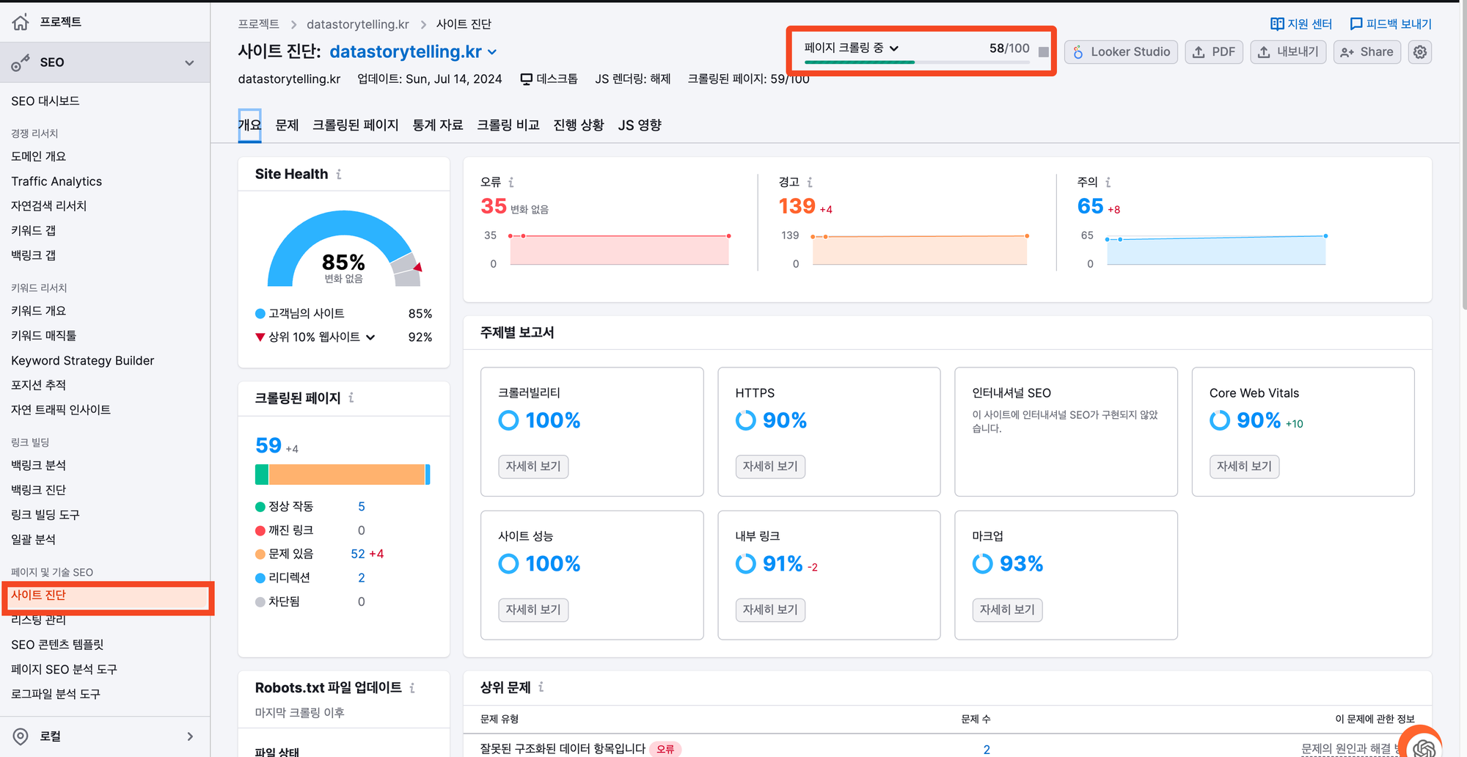
Task: Click the 경고 count 139
Action: pos(797,206)
